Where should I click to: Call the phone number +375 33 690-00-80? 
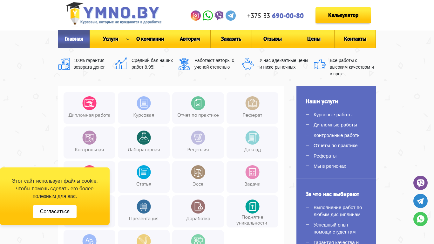point(275,16)
